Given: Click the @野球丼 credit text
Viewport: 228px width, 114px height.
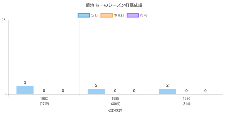Looking at the screenshot, I should coord(115,110).
